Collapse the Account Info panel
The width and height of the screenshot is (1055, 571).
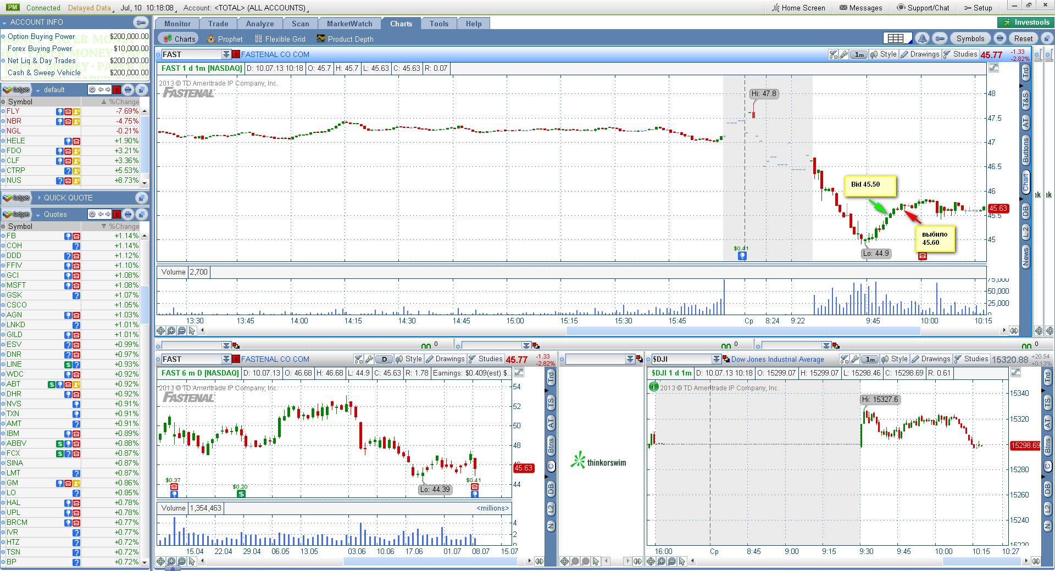click(4, 23)
